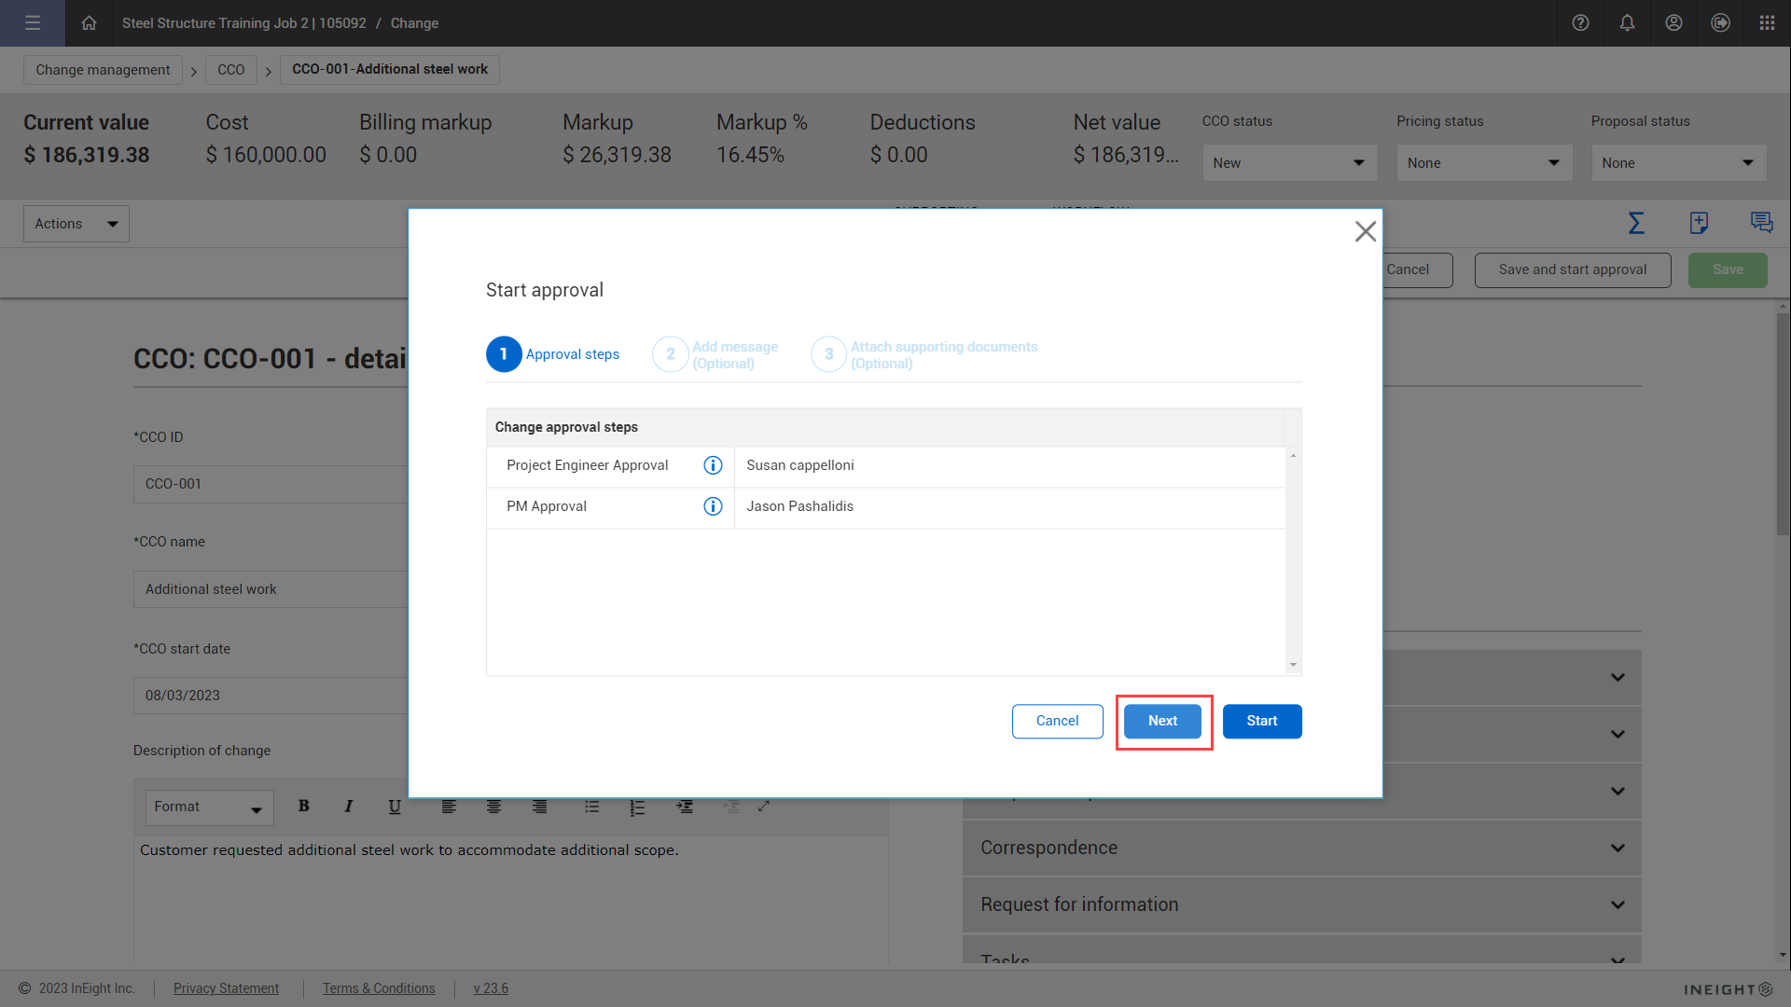Show info for PM Approval step
1791x1007 pixels.
pos(713,506)
